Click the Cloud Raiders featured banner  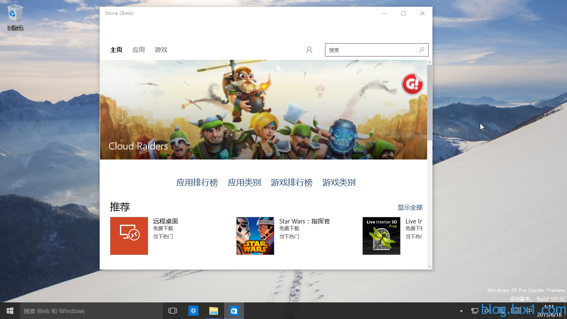coord(264,110)
